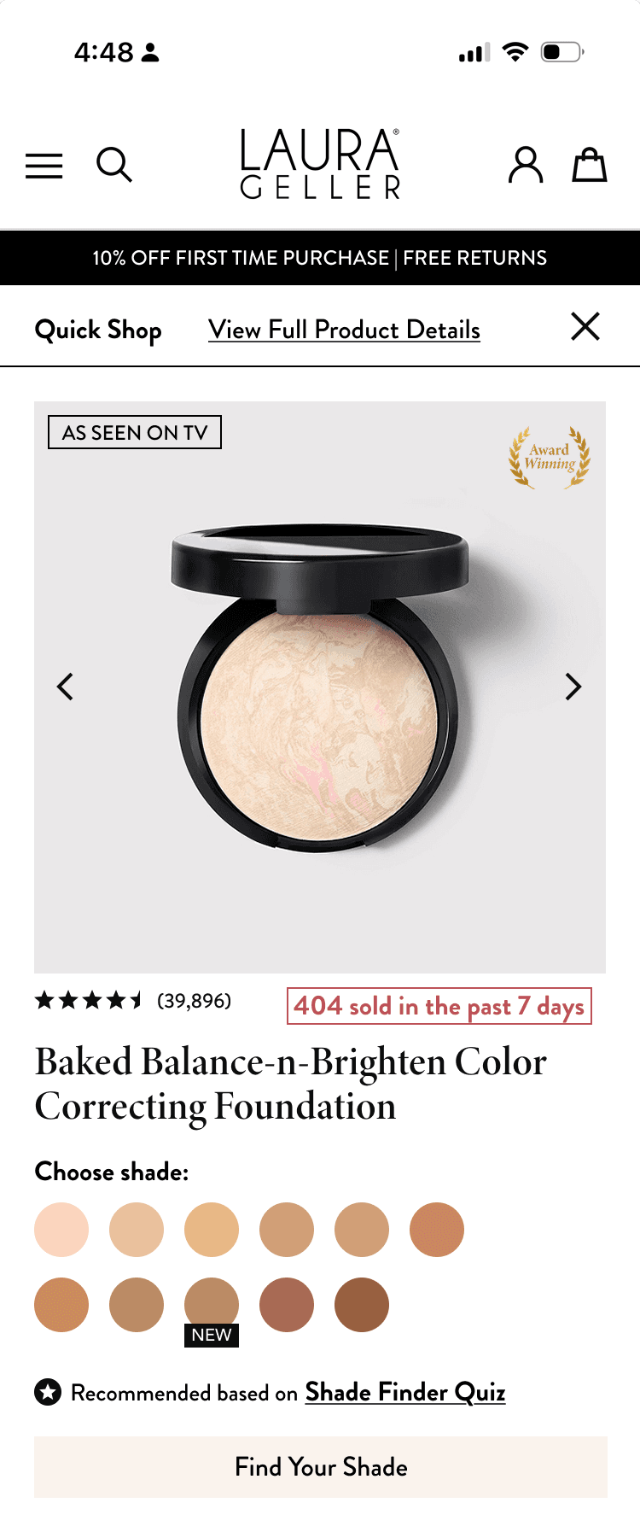Close the Quick Shop panel
640x1532 pixels.
[585, 326]
